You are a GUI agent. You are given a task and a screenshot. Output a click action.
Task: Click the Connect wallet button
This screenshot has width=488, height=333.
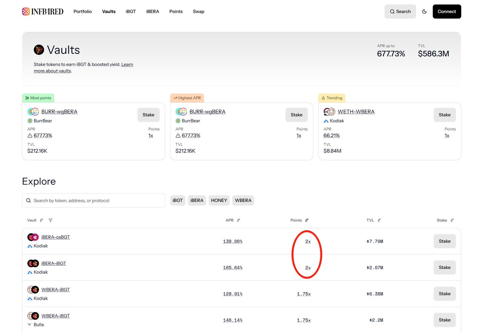(447, 11)
